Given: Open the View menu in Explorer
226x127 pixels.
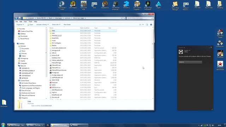Looking at the screenshot, I should 25,22.
